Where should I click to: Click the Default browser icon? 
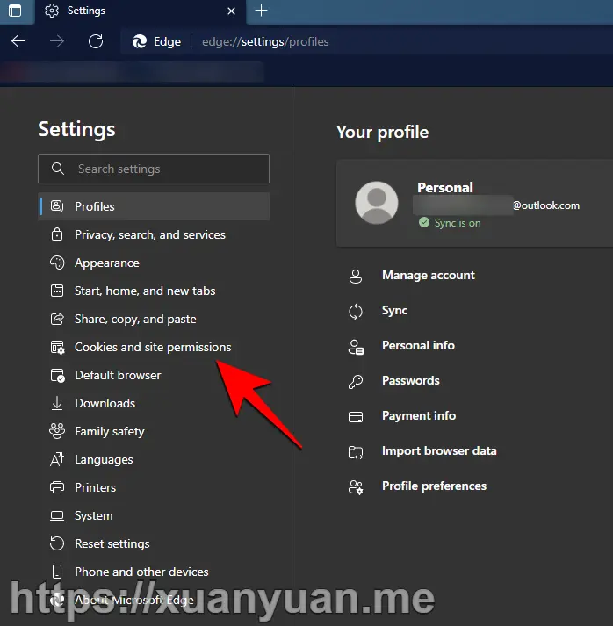(57, 376)
